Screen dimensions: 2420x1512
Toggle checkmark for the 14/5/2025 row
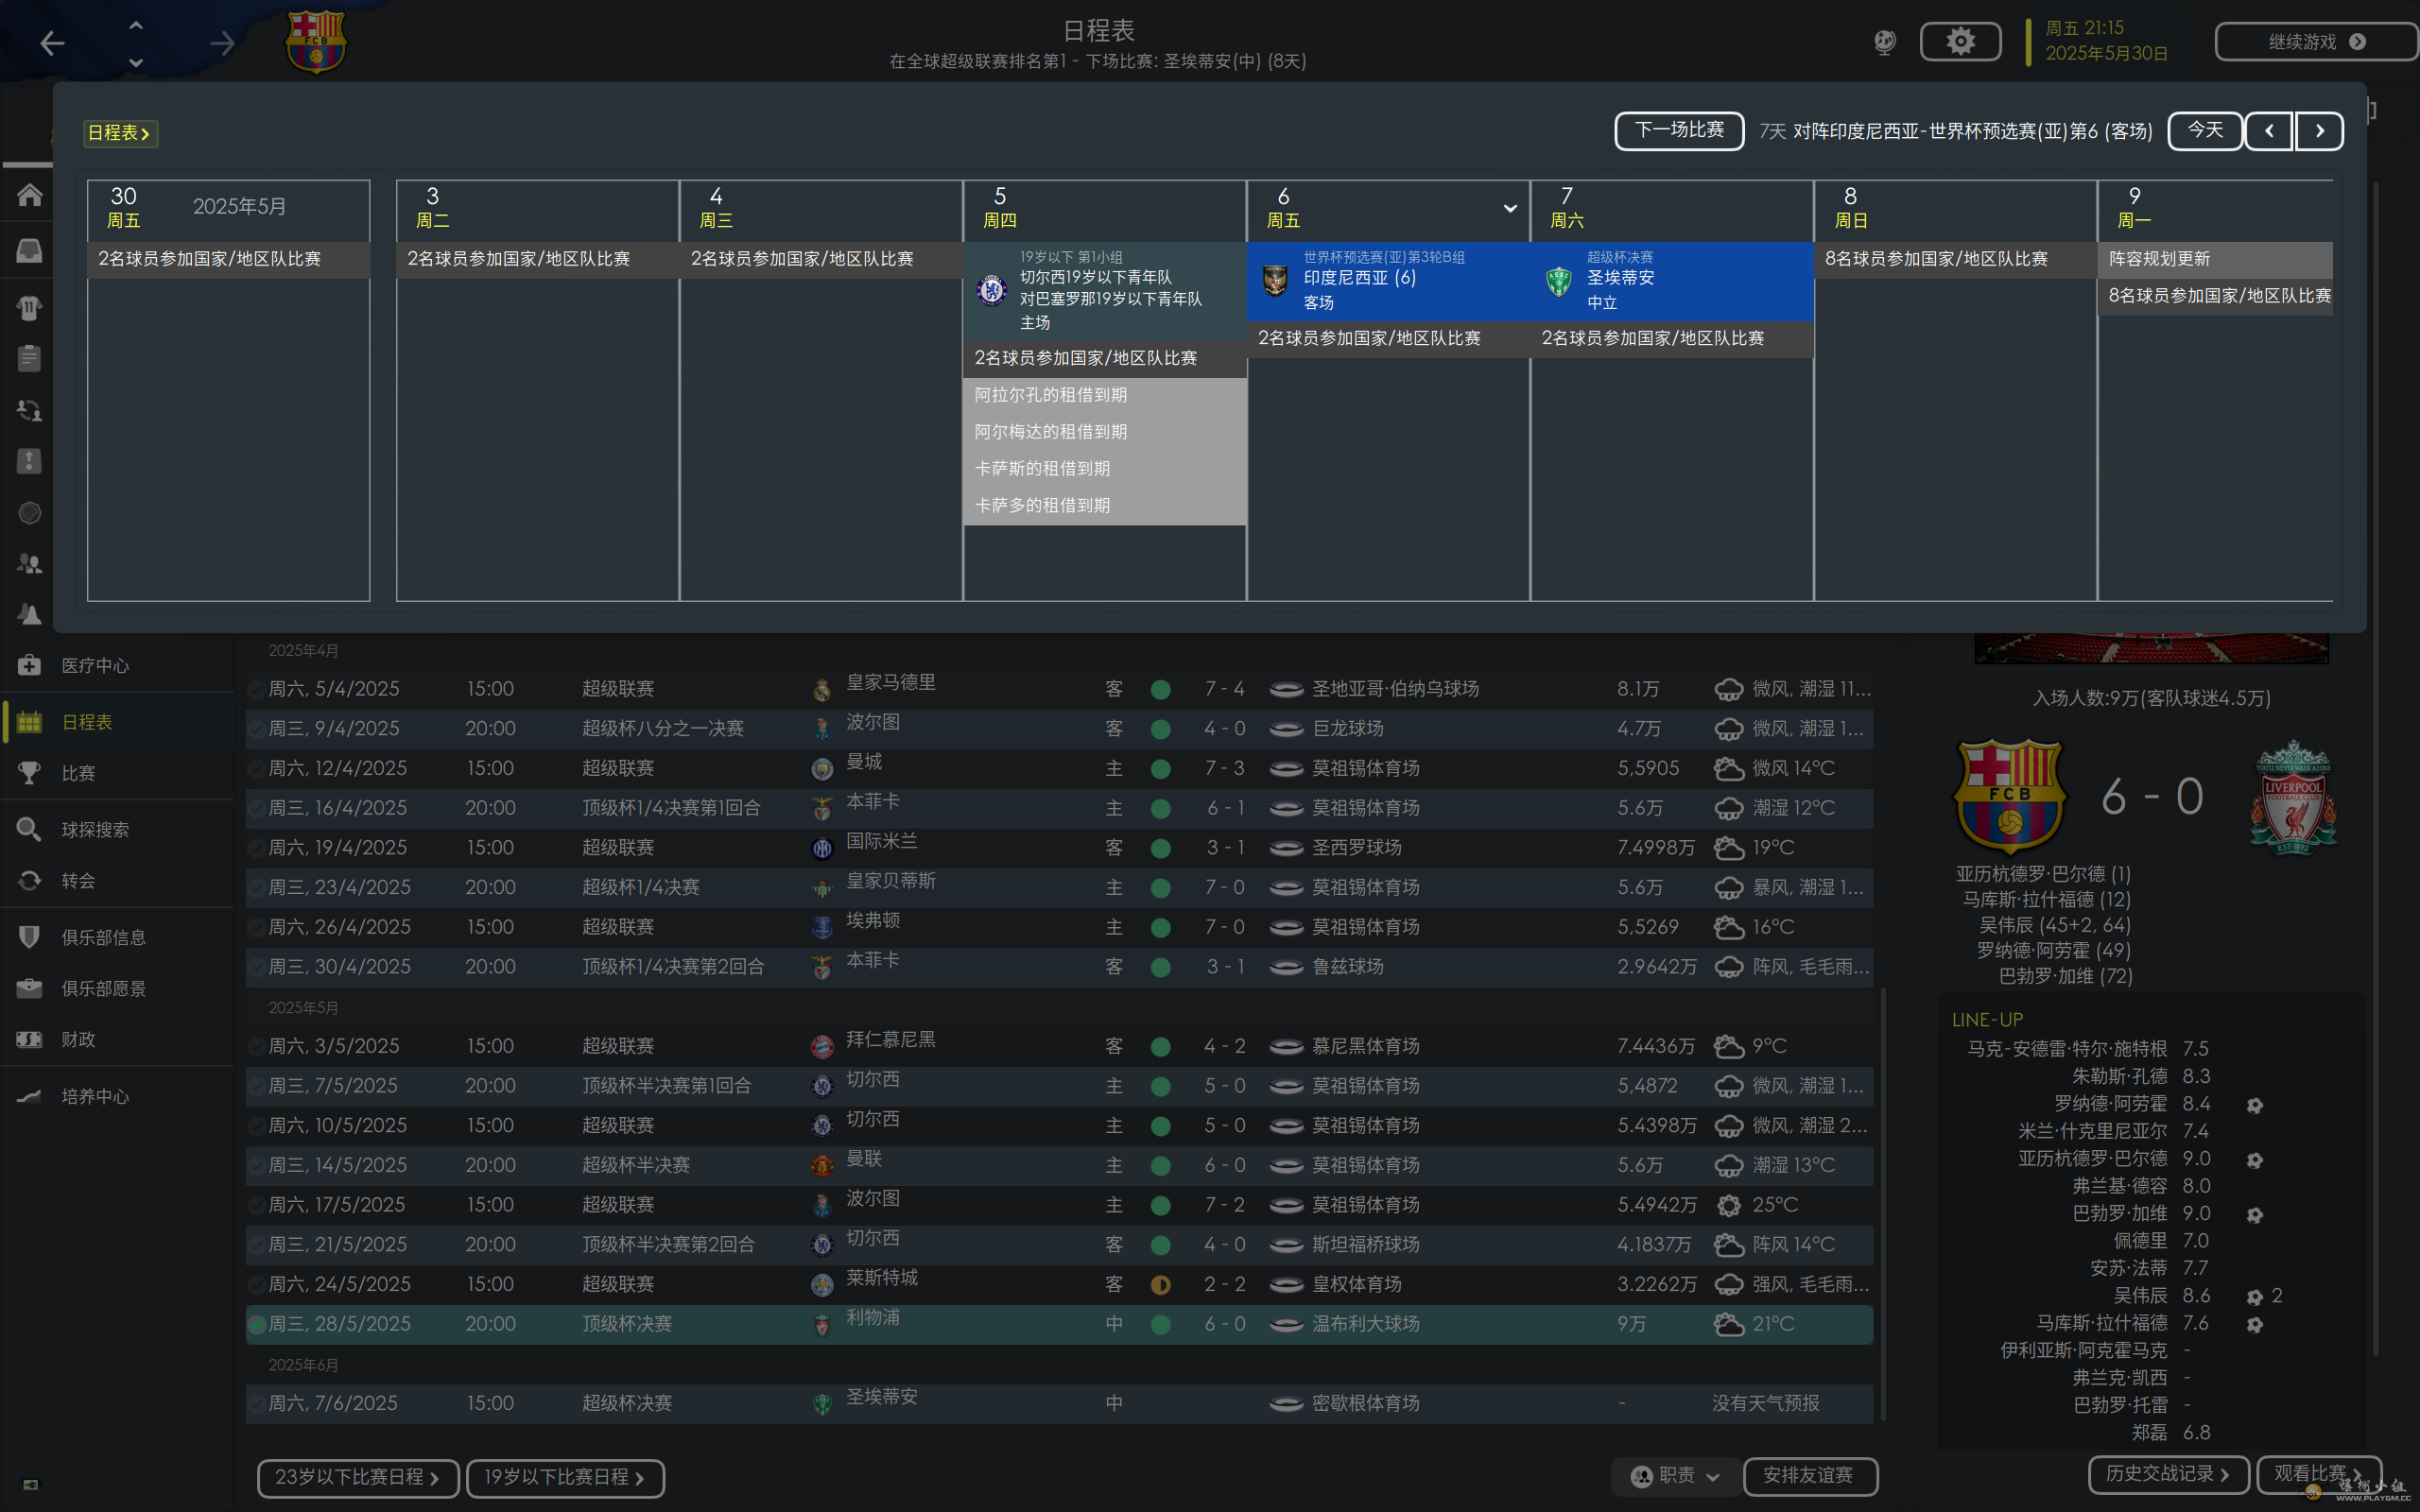coord(257,1166)
